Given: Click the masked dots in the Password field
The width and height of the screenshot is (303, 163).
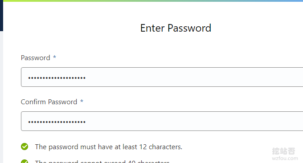Looking at the screenshot, I should 57,78.
